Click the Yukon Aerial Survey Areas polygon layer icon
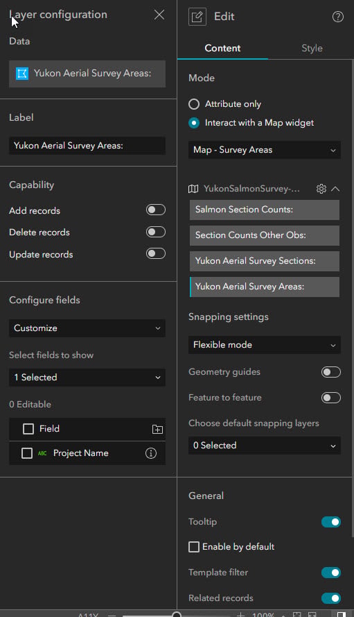Screen dimensions: 354x617 (22, 74)
